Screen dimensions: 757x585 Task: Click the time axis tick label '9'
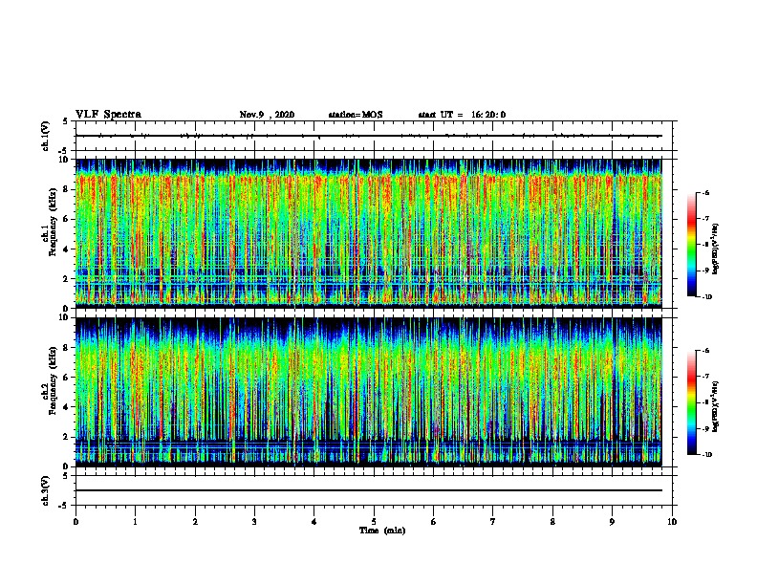612,521
